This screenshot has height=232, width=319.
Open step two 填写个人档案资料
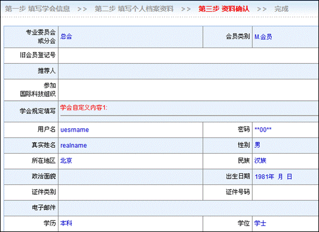click(x=134, y=9)
